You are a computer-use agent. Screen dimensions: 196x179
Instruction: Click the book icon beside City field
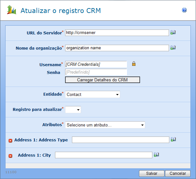click(x=156, y=155)
